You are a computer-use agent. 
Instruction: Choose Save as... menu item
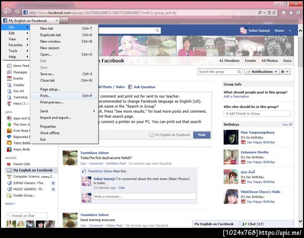[64, 74]
